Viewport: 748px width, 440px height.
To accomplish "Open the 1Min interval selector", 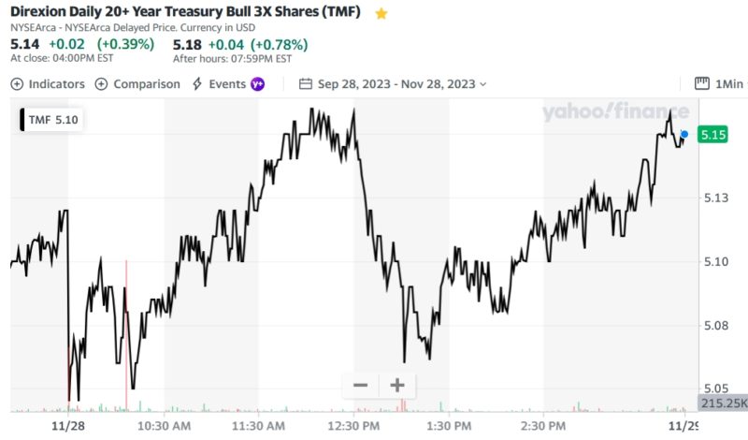I will [x=719, y=84].
